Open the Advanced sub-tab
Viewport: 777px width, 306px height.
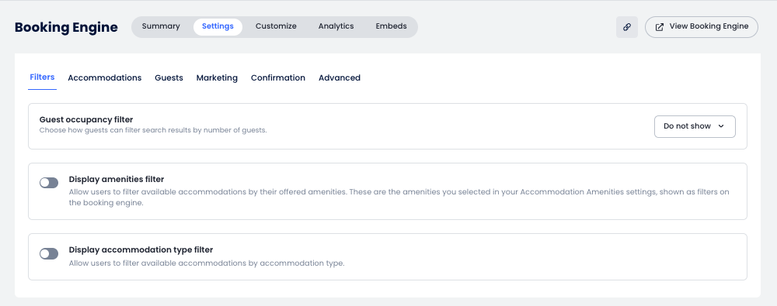pos(340,77)
